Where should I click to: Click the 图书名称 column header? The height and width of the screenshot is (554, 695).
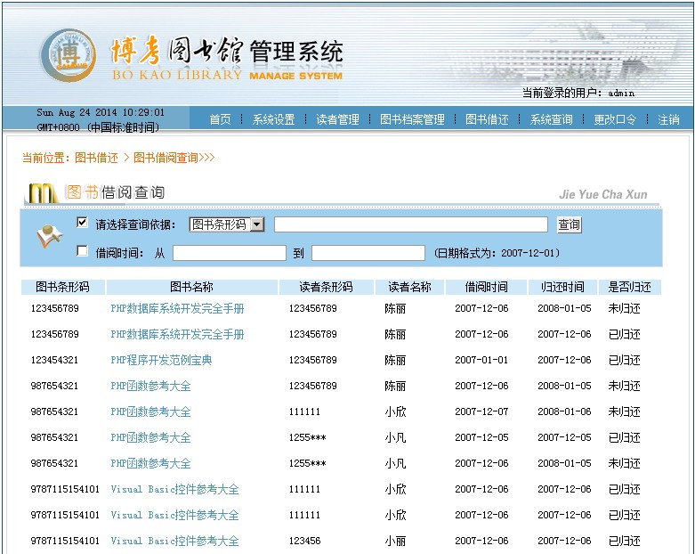click(192, 287)
